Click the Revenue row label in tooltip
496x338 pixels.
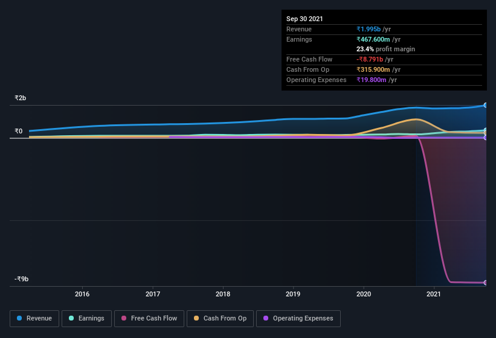click(299, 29)
